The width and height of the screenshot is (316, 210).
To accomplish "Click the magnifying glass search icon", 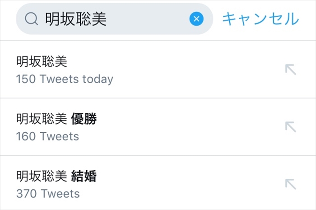I will (31, 19).
